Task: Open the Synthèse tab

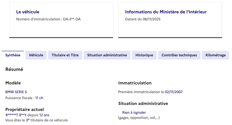Action: click(x=13, y=55)
